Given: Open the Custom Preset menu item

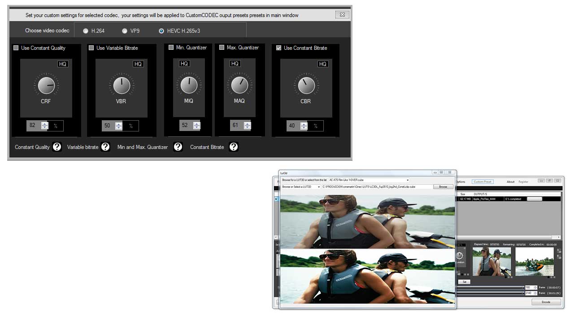Looking at the screenshot, I should coord(483,182).
